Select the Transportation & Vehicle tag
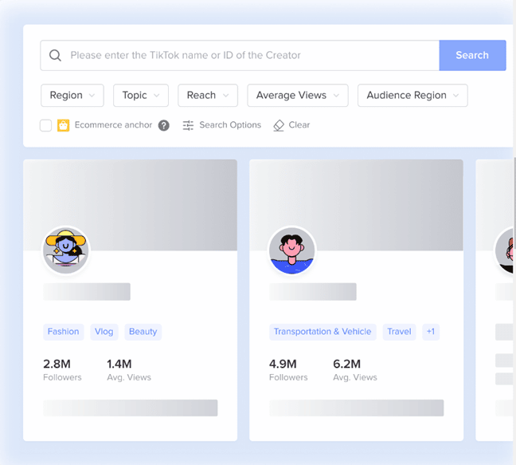Viewport: 516px width, 465px height. click(x=322, y=332)
